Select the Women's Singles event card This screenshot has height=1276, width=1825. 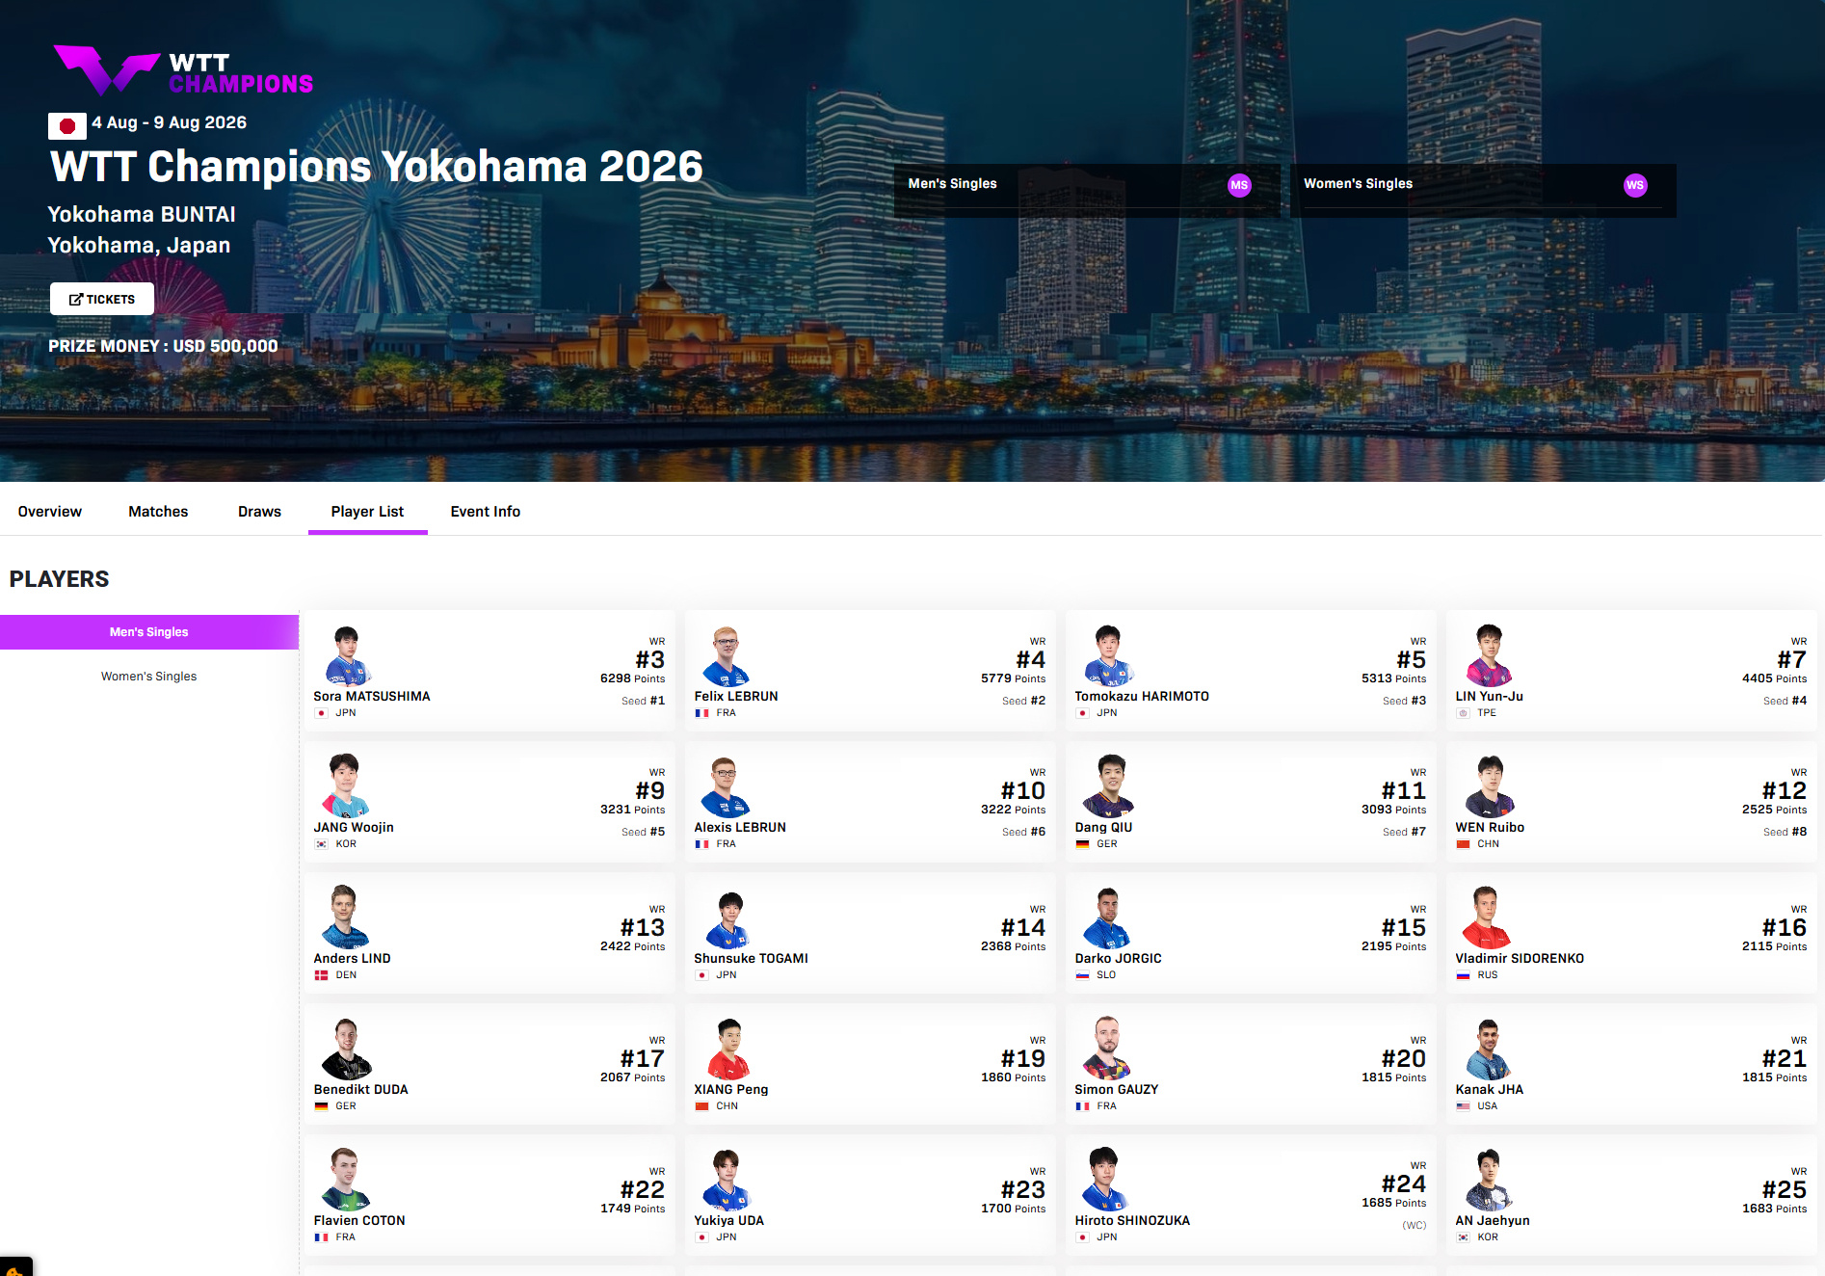1483,190
